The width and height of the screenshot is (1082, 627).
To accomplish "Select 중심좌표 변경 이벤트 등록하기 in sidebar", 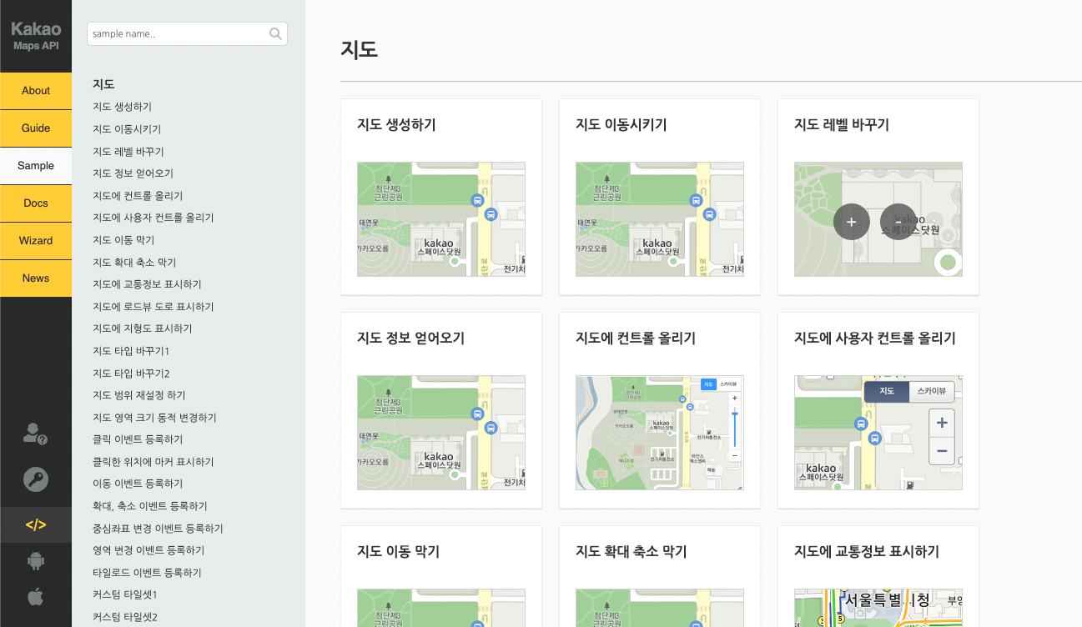I will point(158,529).
